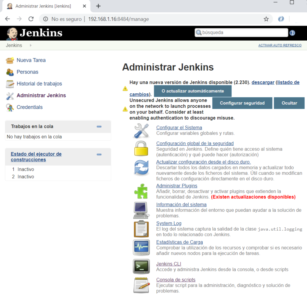Screen dimensions: 307x294
Task: Collapse the Estado del ejecutor panel
Action: (x=99, y=154)
